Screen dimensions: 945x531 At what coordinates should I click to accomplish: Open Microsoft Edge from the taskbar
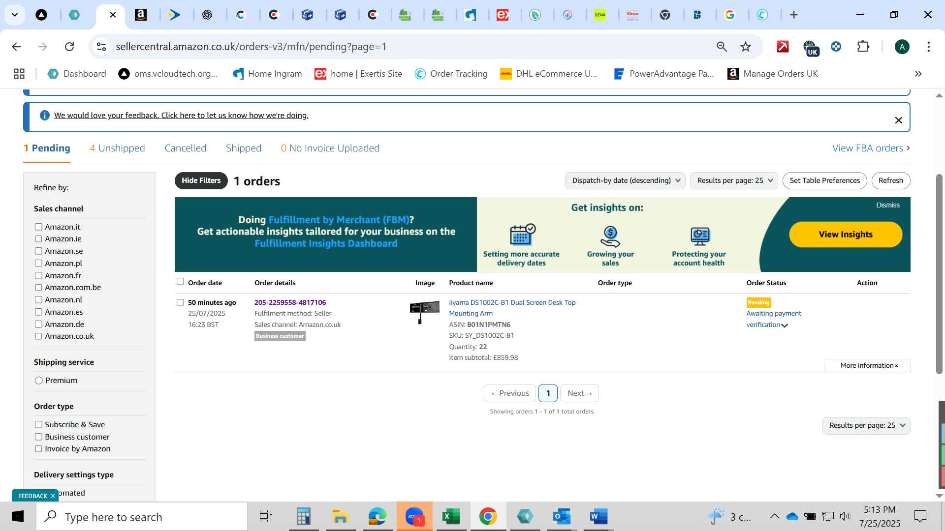click(x=378, y=517)
